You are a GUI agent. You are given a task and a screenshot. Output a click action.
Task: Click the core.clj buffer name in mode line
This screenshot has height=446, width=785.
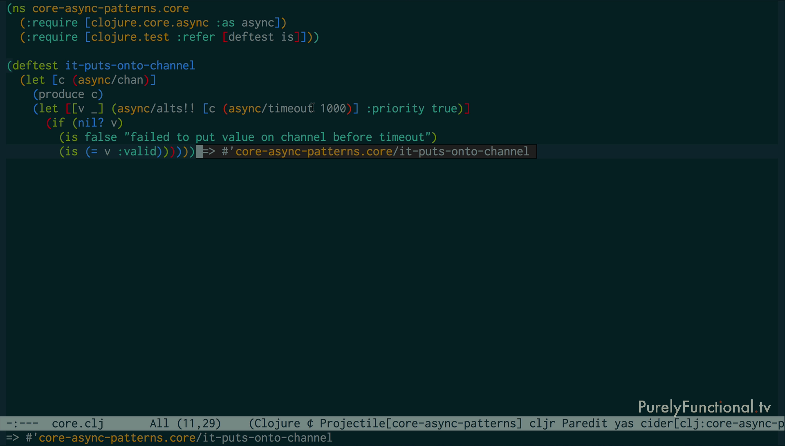click(78, 423)
